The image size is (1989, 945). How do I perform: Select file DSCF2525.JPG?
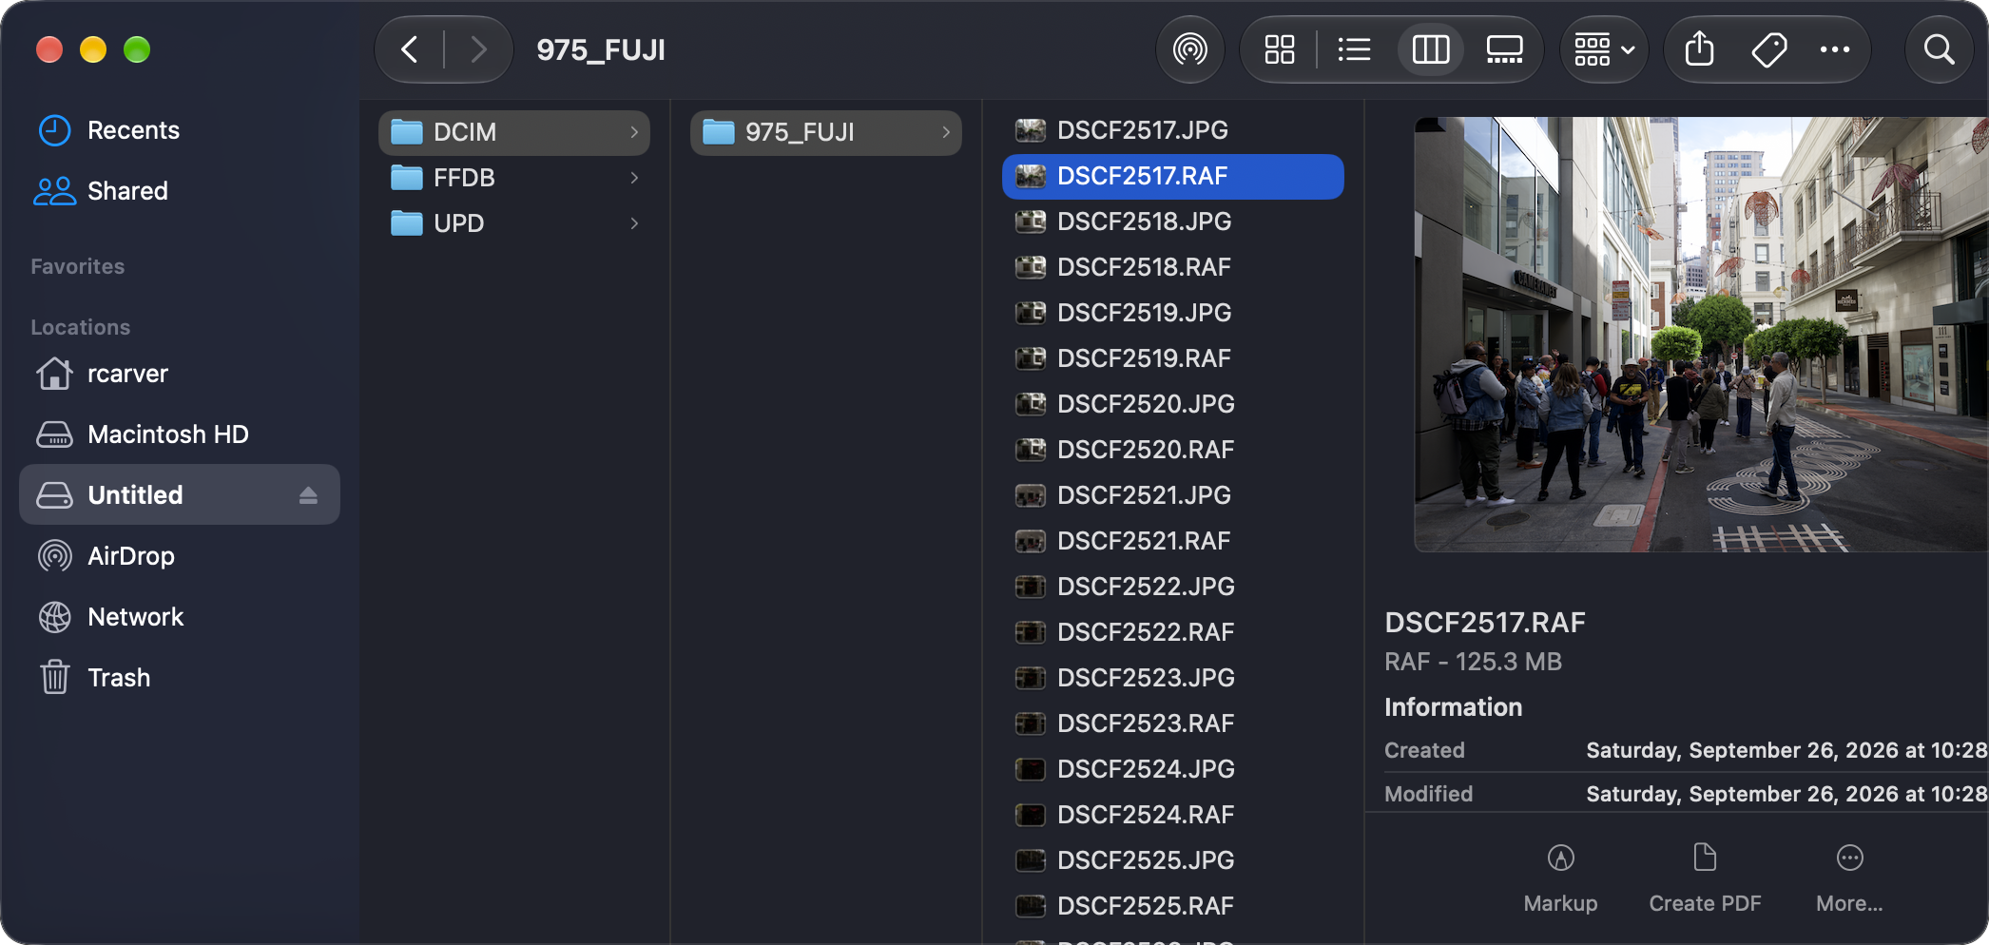pyautogui.click(x=1172, y=860)
